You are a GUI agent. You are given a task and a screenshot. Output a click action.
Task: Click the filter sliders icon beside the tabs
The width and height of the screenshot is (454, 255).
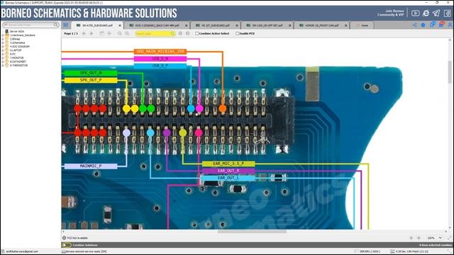66,25
